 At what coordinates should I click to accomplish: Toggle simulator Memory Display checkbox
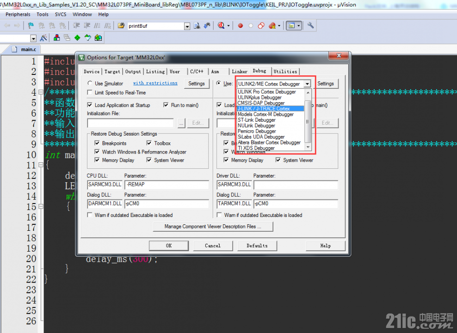tap(97, 160)
